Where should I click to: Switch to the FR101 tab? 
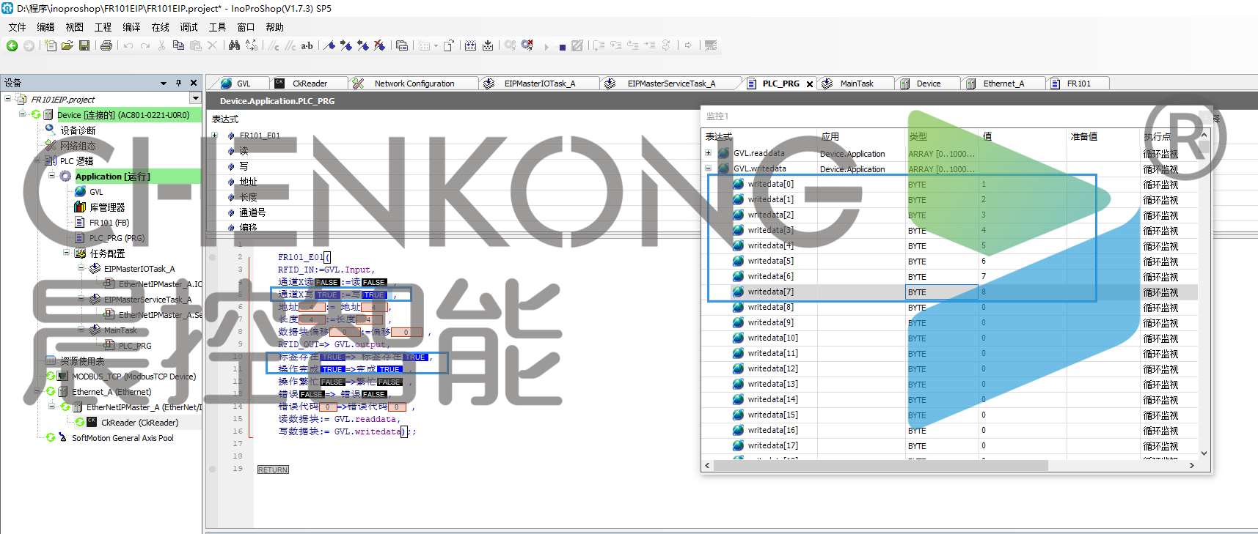coord(1078,84)
